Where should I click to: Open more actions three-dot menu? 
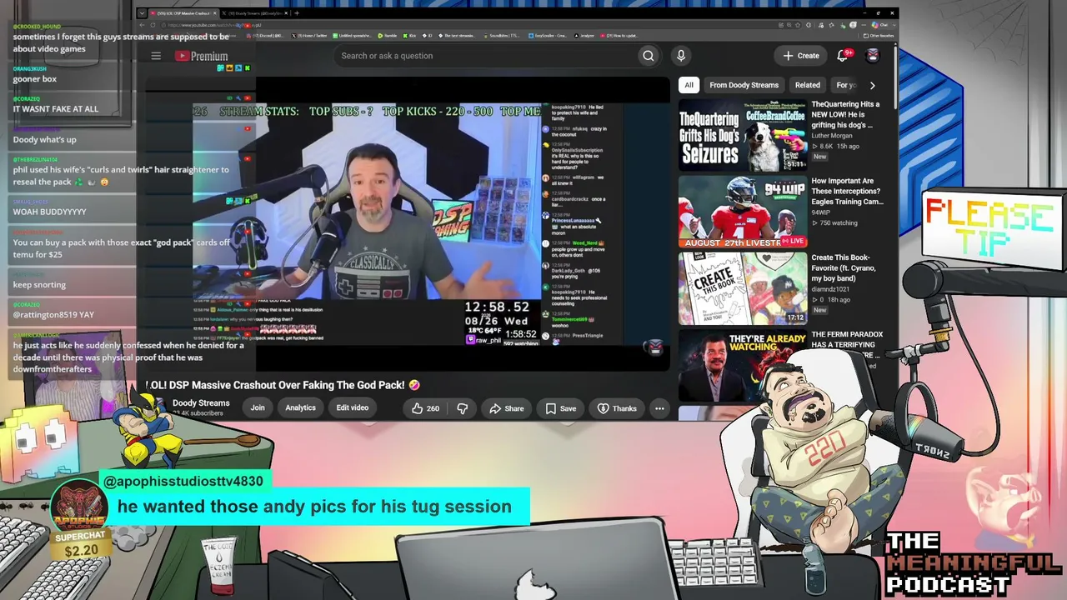click(659, 408)
